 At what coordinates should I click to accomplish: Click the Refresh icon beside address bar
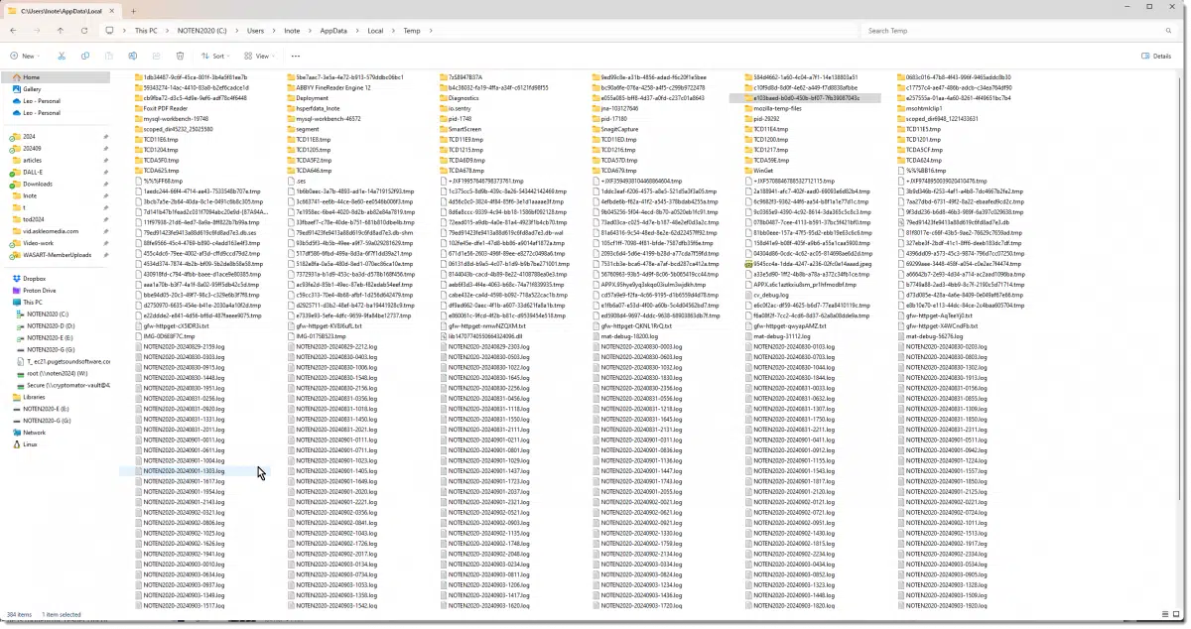tap(84, 31)
